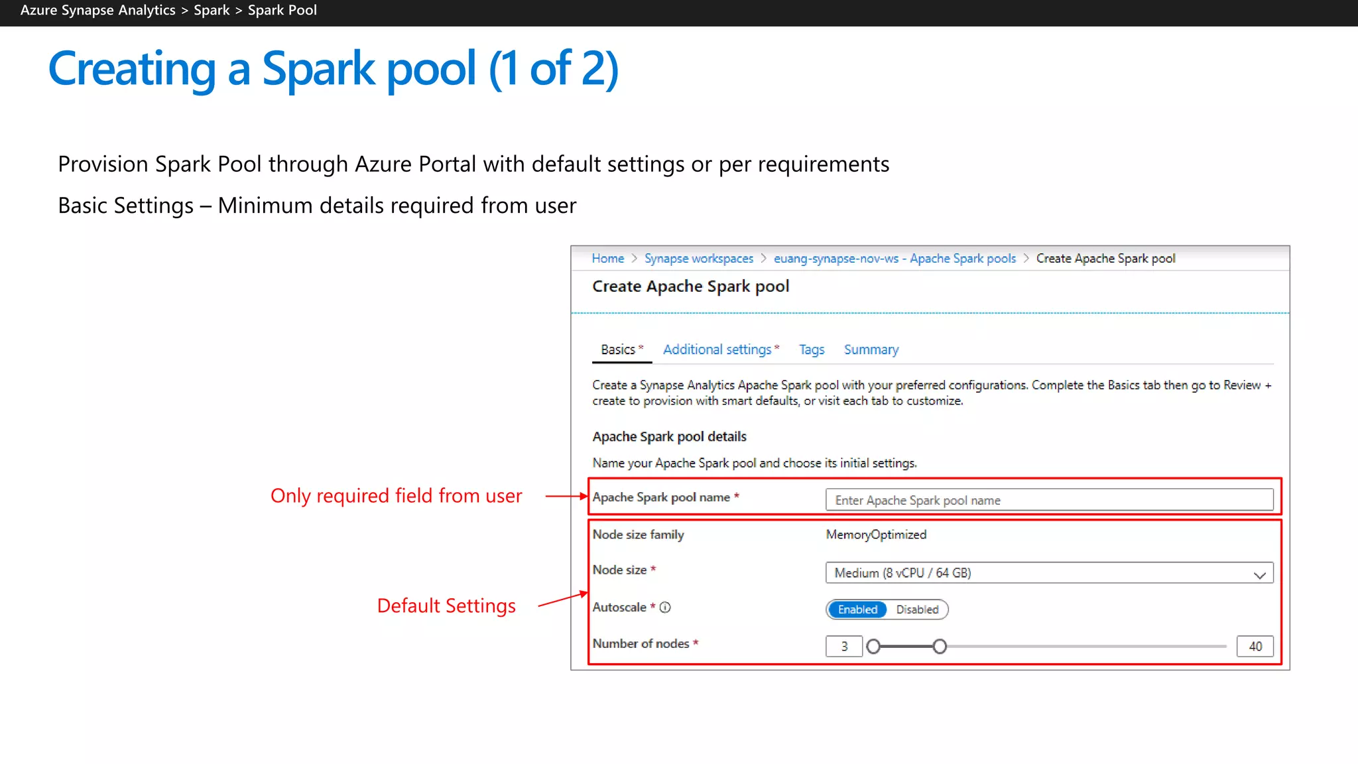Image resolution: width=1358 pixels, height=764 pixels.
Task: Open euang-synapse-nov-ws Apache Spark pools breadcrumb
Action: coord(895,259)
